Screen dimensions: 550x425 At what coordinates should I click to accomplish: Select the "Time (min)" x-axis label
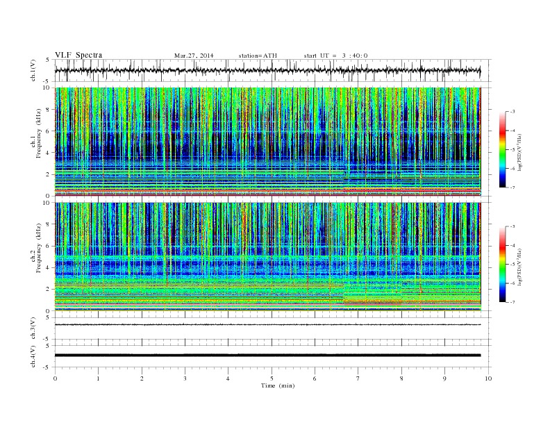278,385
